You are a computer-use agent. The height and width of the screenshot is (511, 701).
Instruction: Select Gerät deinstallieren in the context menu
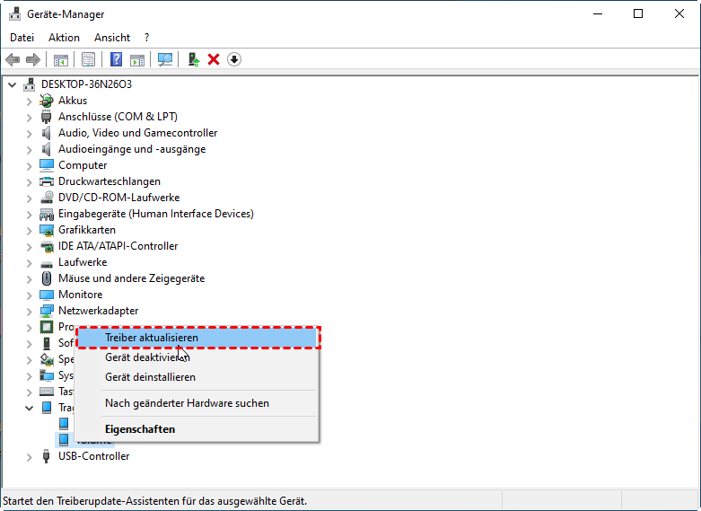point(150,377)
